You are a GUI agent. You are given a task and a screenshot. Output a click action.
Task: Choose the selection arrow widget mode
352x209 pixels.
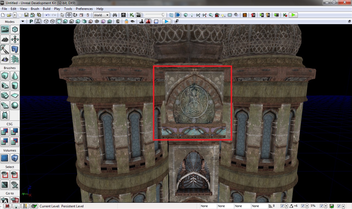click(x=62, y=15)
